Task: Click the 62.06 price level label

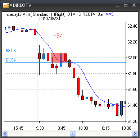Action: (x=11, y=51)
